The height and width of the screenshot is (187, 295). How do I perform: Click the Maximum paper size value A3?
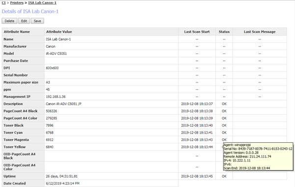(48, 82)
